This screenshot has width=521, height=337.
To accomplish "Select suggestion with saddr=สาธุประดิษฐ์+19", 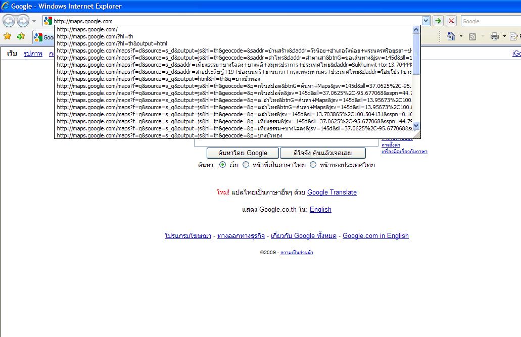I will pos(233,72).
